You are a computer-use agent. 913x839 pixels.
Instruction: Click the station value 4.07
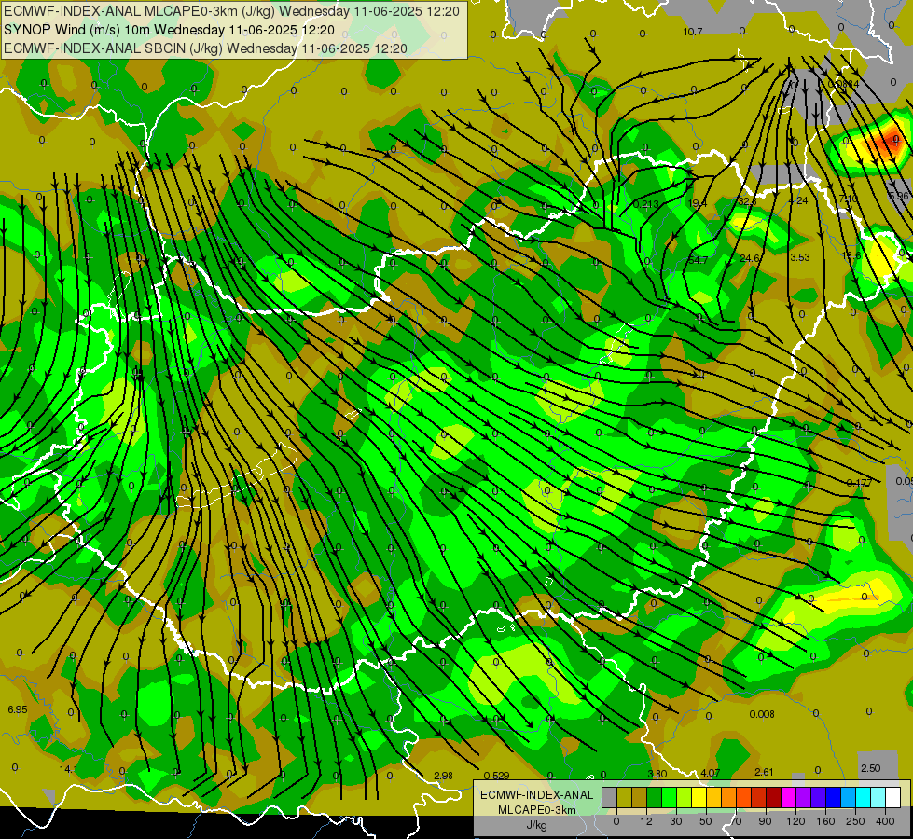711,773
